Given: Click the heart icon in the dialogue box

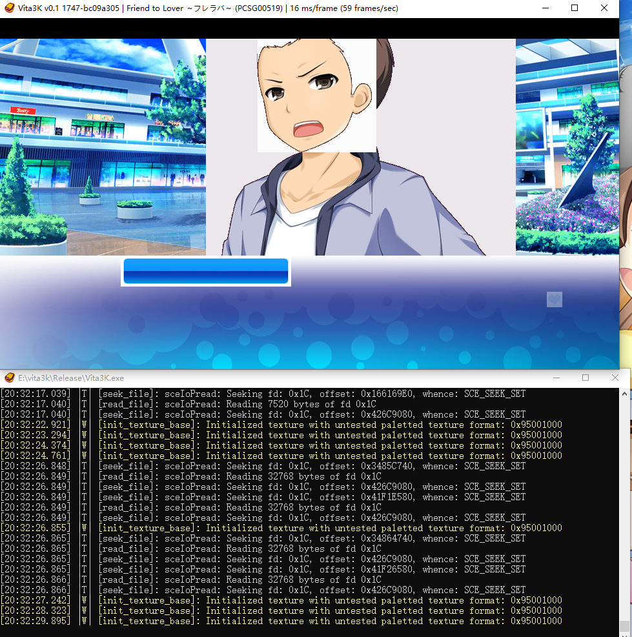Looking at the screenshot, I should pos(555,299).
